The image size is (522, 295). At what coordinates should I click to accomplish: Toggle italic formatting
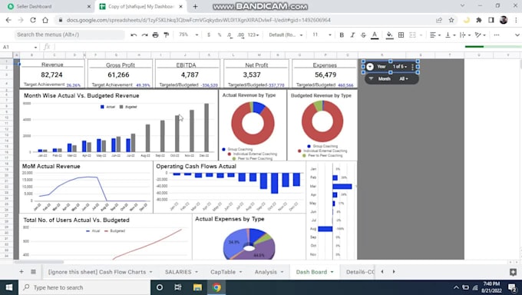[x=352, y=35]
